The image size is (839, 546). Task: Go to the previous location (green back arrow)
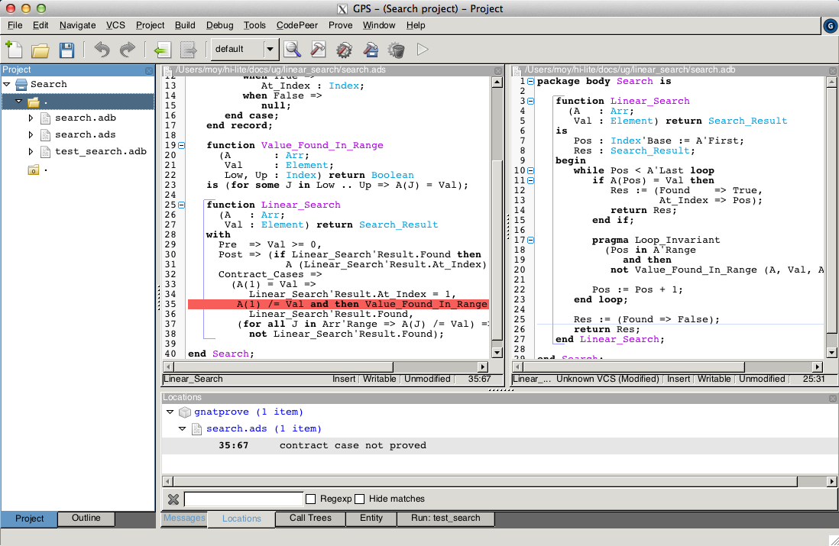point(162,50)
